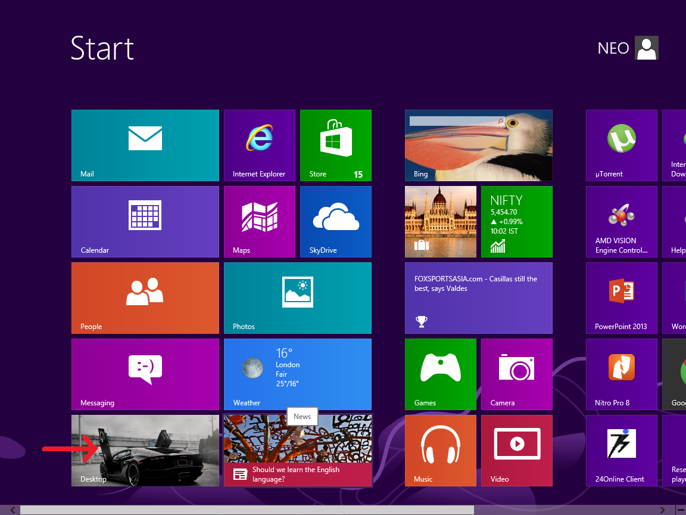Image resolution: width=686 pixels, height=515 pixels.
Task: Open the SkyDrive tile
Action: click(x=336, y=222)
